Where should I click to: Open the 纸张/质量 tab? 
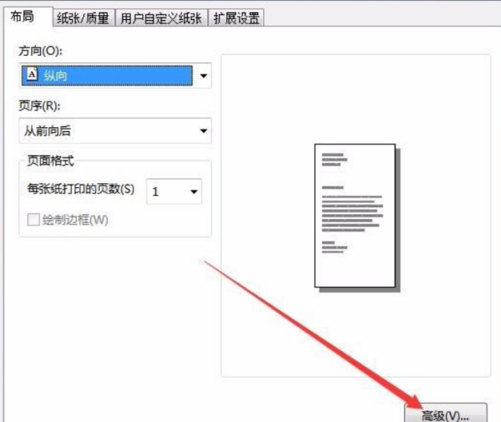(x=83, y=18)
